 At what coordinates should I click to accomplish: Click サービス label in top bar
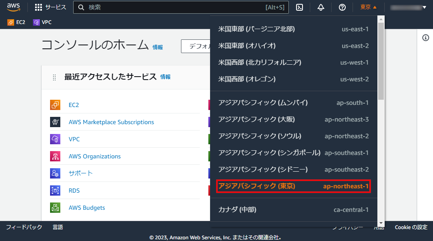pyautogui.click(x=56, y=7)
